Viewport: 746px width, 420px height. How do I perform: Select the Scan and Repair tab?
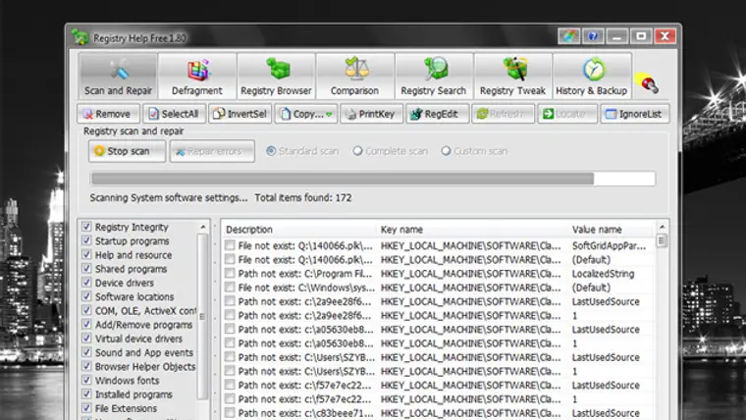click(x=118, y=77)
